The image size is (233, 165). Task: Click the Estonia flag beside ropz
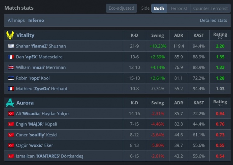[x=11, y=78]
